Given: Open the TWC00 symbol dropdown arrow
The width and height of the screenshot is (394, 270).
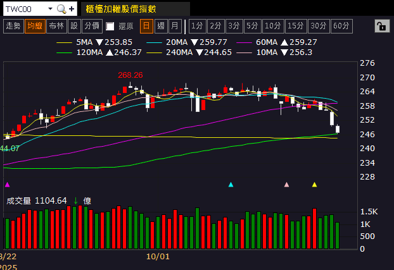Looking at the screenshot, I should [50, 9].
